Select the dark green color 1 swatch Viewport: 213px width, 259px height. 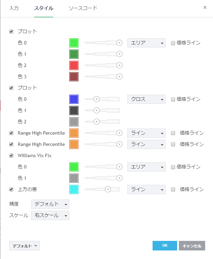(74, 54)
